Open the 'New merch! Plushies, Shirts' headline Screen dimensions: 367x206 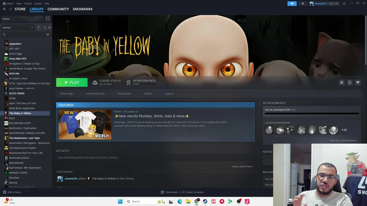[x=152, y=116]
